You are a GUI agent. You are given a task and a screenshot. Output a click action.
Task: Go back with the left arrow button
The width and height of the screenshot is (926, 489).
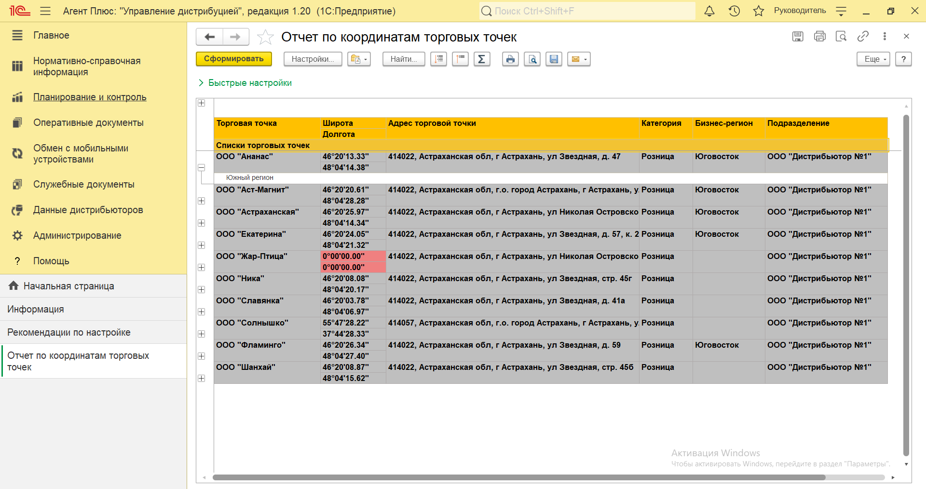pos(210,37)
